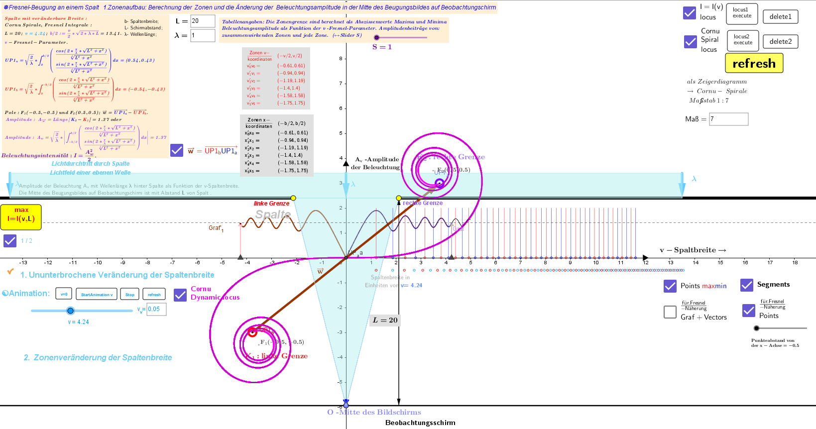Click the small 'refresh' button next to Stop

tap(154, 294)
